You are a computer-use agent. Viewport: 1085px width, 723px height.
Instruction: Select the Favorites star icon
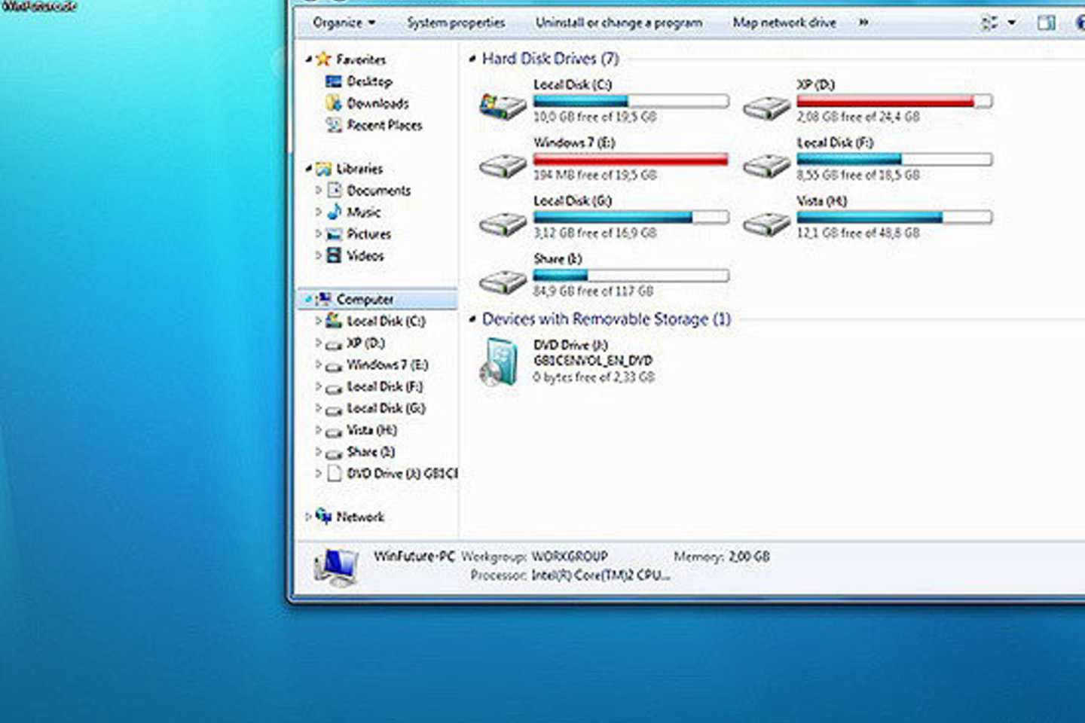coord(323,59)
